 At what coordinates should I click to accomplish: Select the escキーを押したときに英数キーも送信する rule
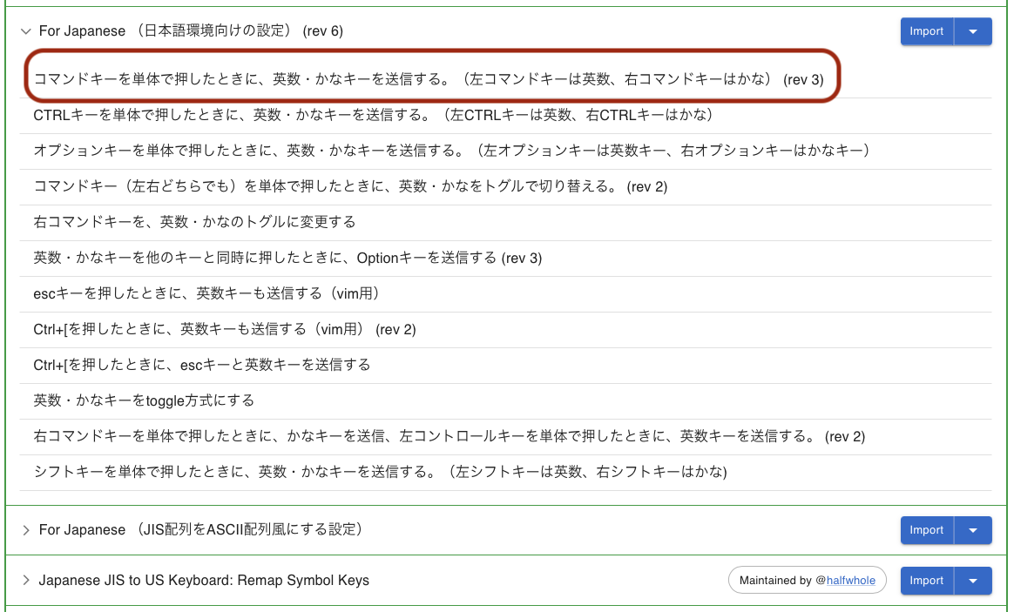[206, 293]
